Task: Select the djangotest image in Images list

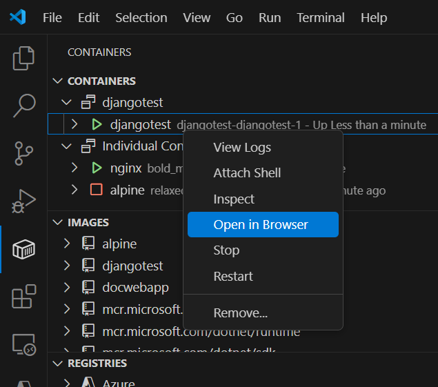Action: tap(132, 266)
